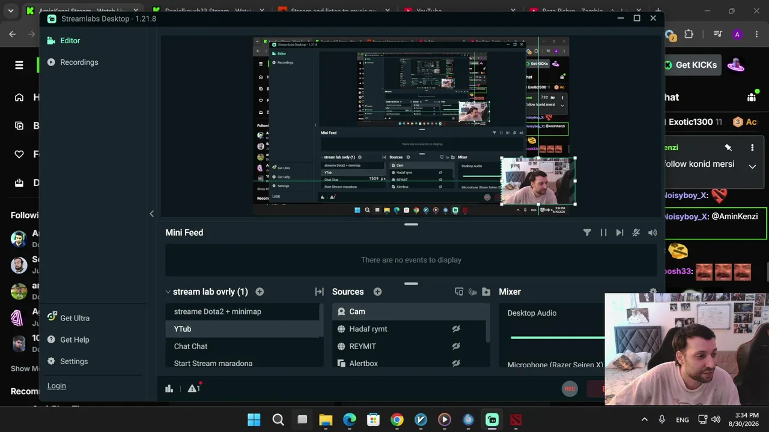Click the webcam source in the preview canvas
Viewport: 769px width, 432px height.
(538, 181)
